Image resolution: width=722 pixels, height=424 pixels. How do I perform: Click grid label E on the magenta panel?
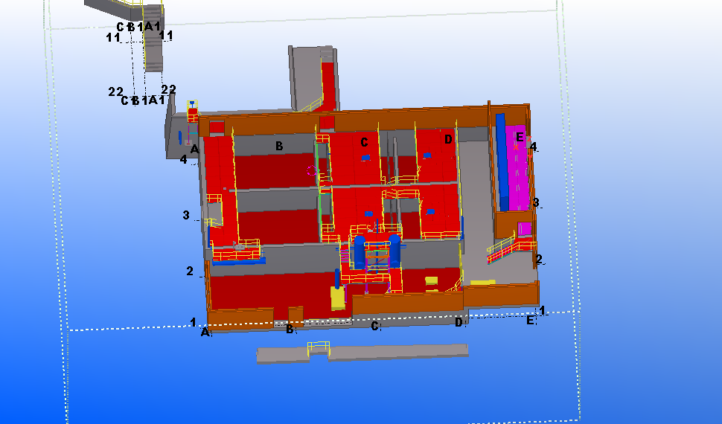(520, 137)
